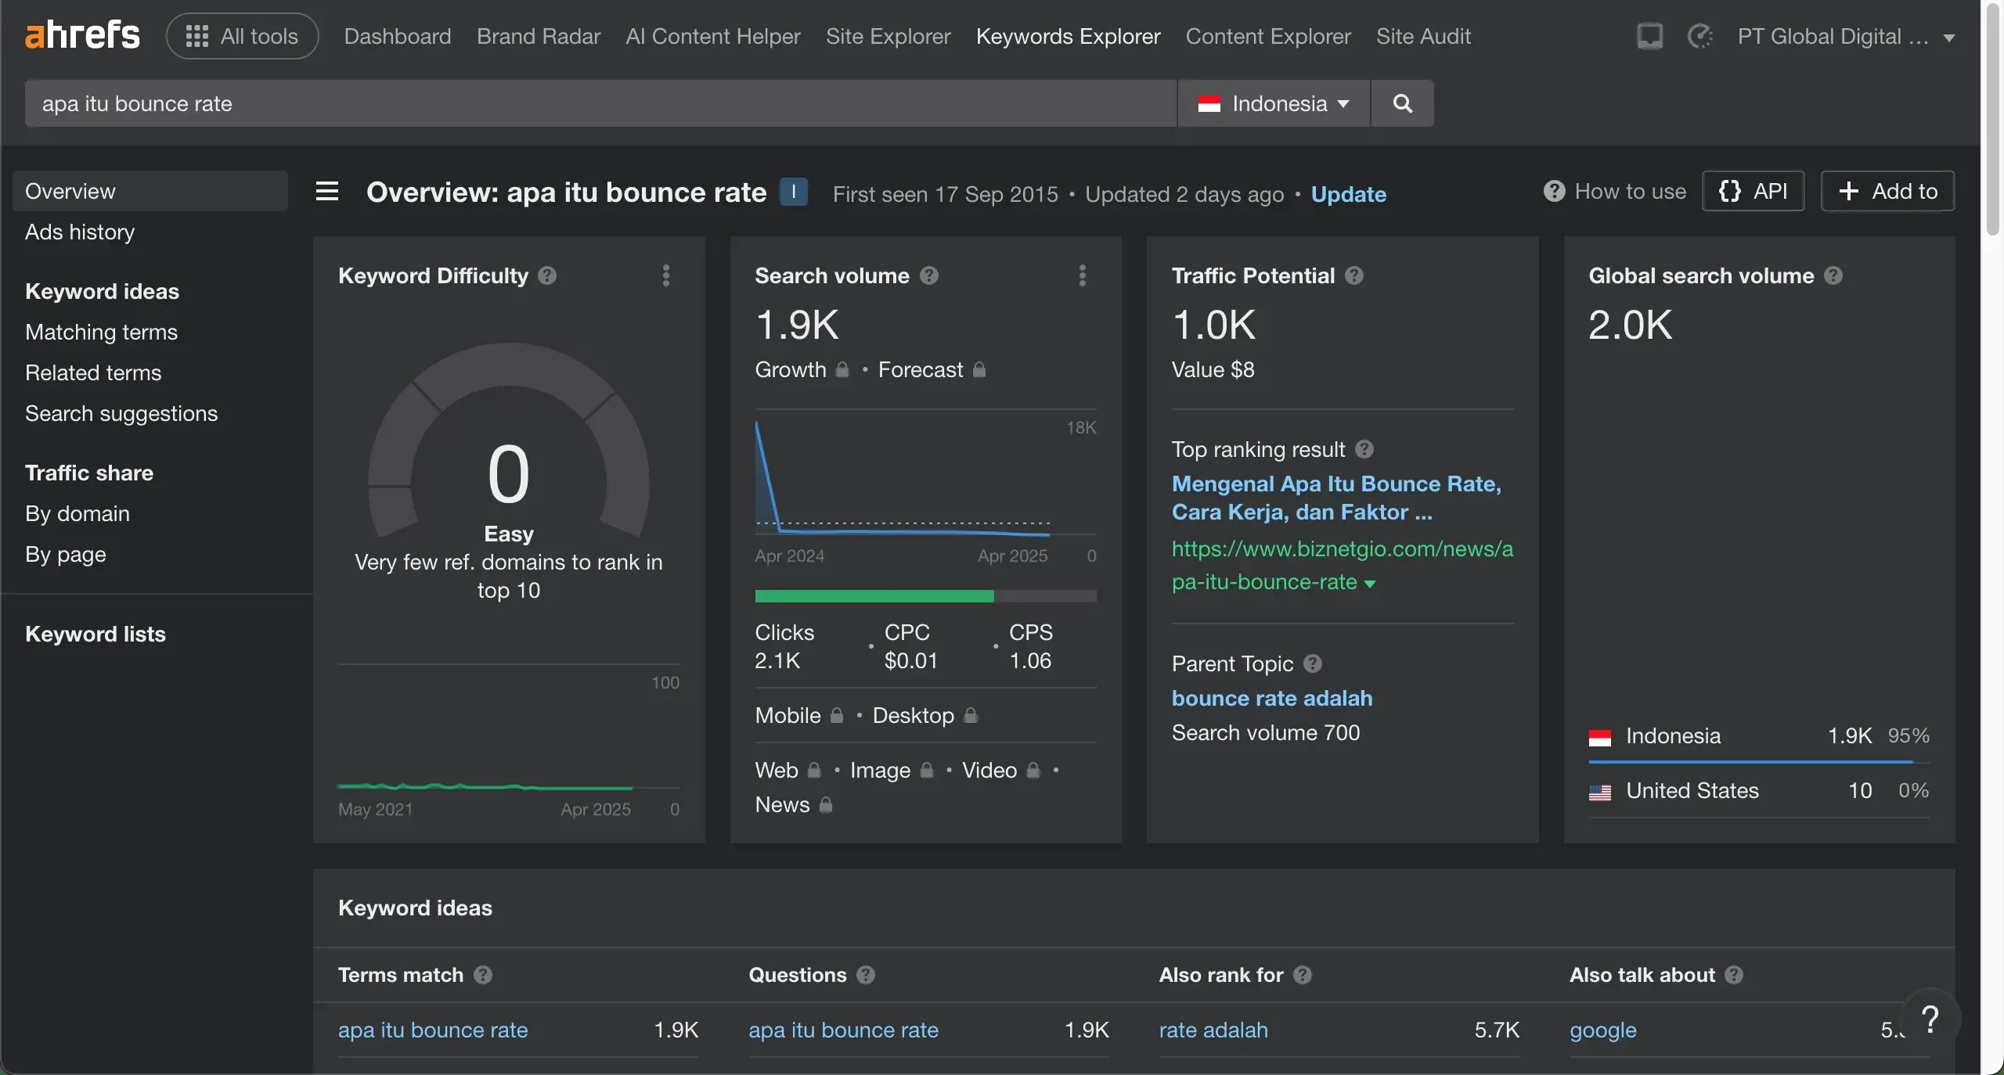Click the informational intent badge beside title

point(793,192)
